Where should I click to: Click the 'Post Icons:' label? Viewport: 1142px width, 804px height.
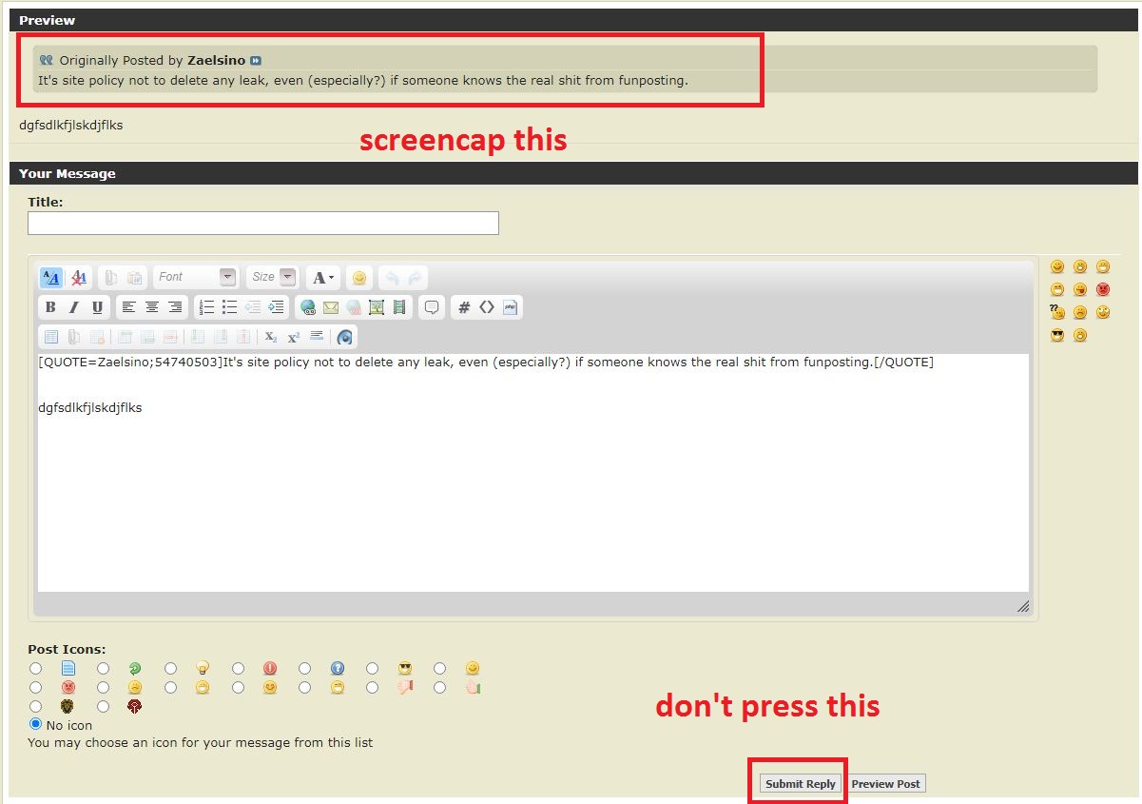67,650
